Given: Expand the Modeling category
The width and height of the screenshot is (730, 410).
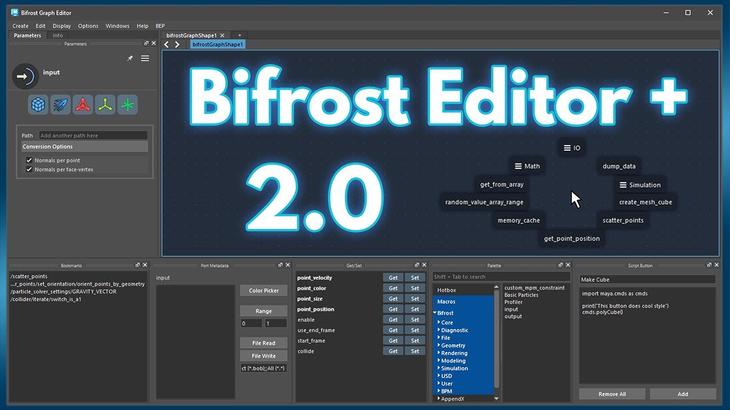Looking at the screenshot, I should point(439,360).
